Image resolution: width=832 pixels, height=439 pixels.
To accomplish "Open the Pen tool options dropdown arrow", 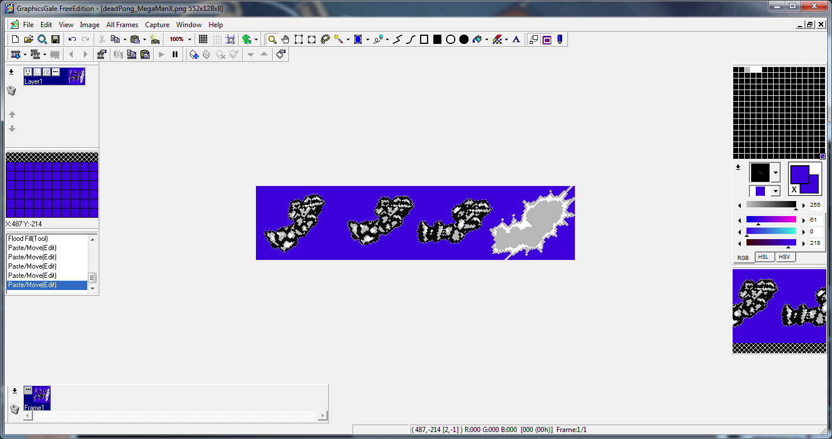I will tap(387, 39).
